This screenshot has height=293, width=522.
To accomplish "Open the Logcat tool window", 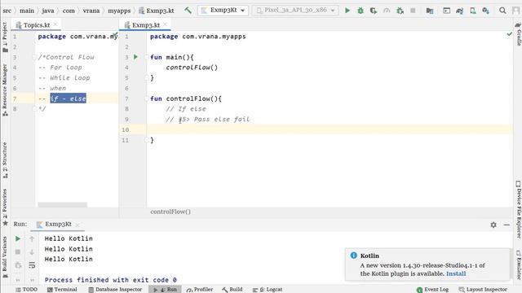I will tap(268, 290).
